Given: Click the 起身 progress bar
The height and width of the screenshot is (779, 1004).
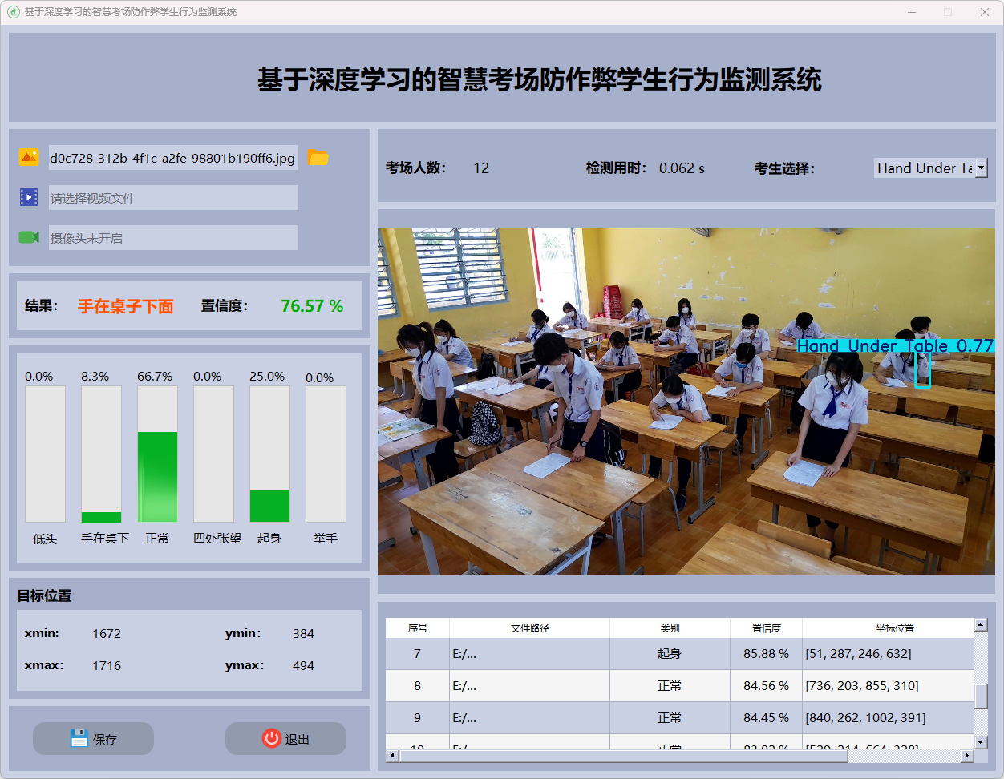Looking at the screenshot, I should [269, 454].
